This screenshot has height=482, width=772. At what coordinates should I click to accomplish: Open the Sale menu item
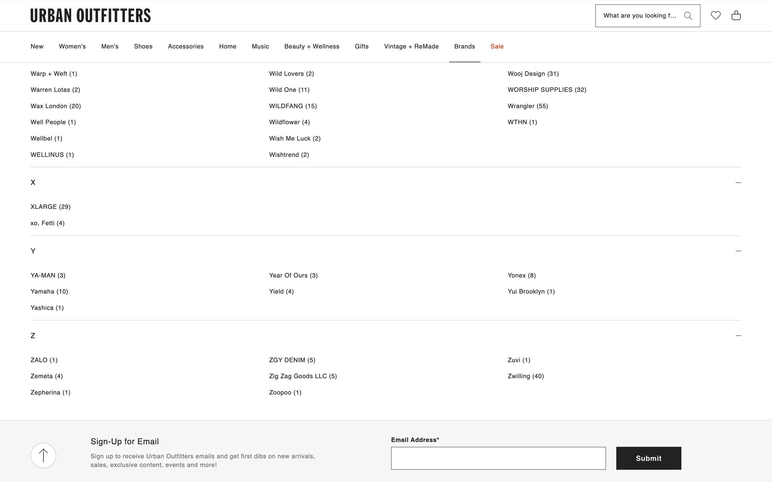(497, 47)
